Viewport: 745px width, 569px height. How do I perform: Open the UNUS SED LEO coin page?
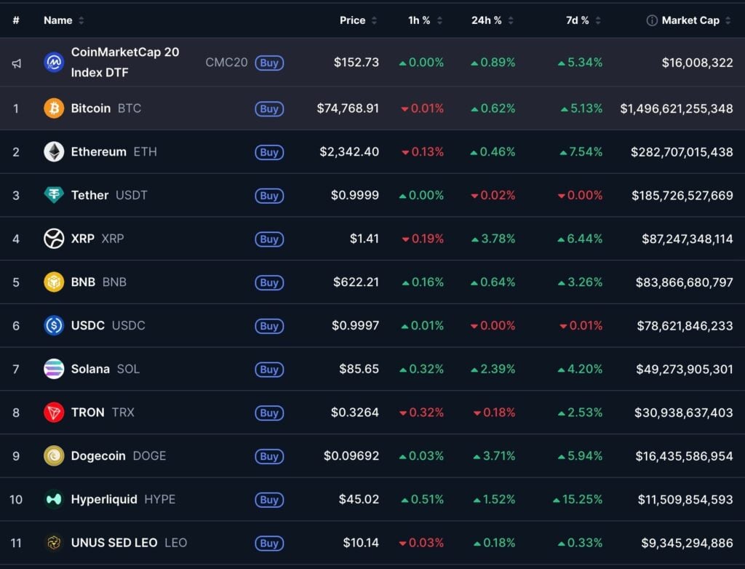pyautogui.click(x=114, y=543)
